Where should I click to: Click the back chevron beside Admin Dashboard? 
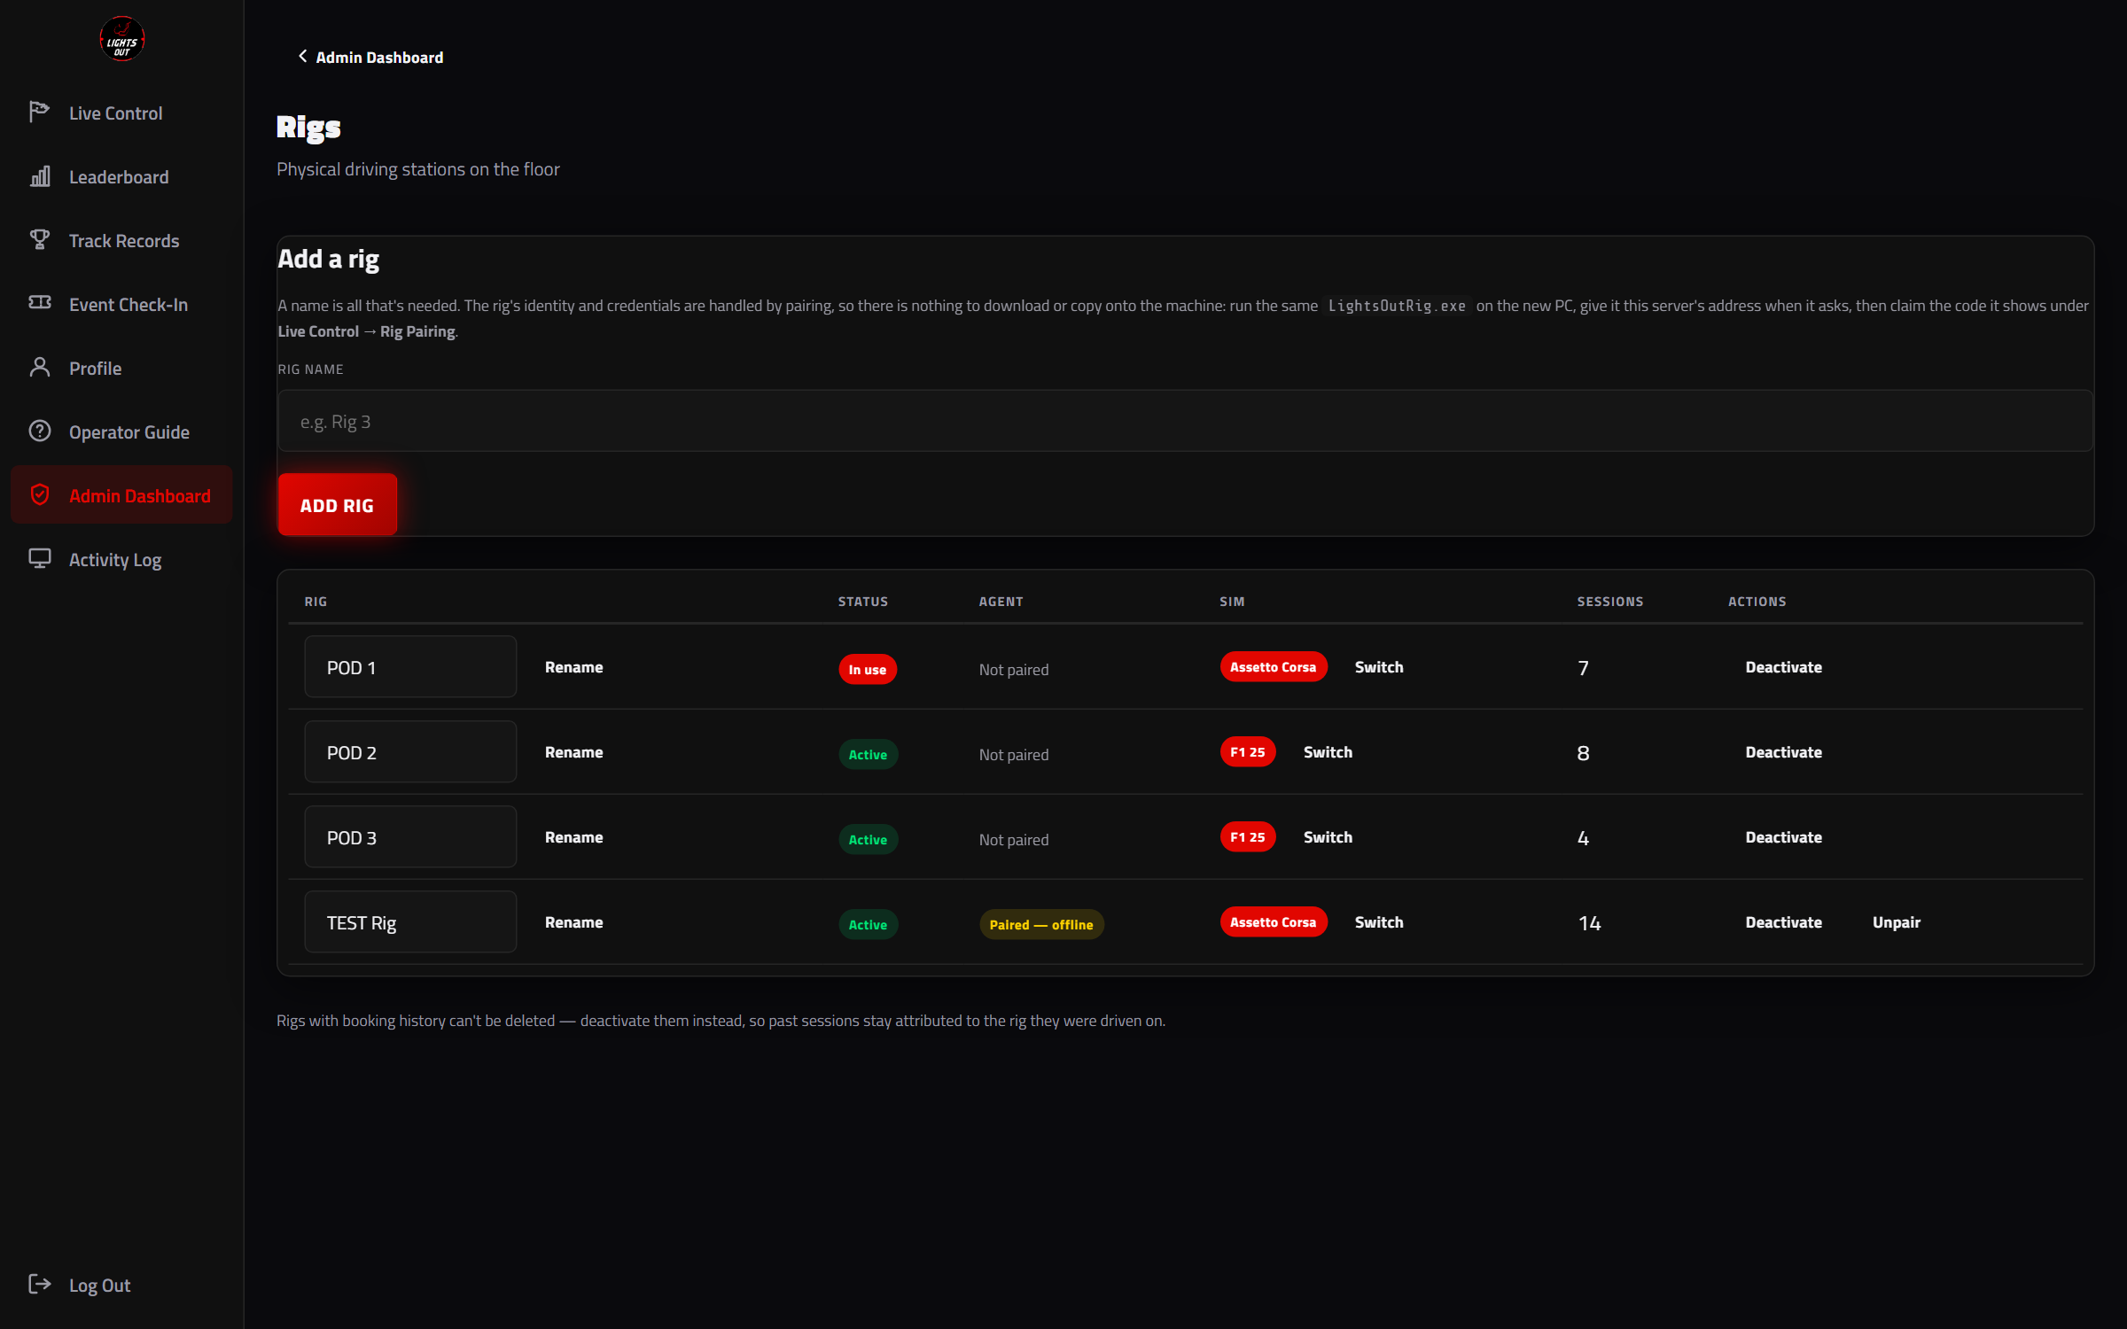click(302, 57)
